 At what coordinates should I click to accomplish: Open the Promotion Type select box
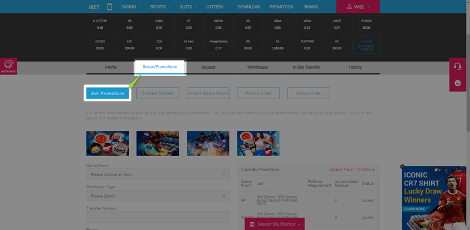point(157,196)
